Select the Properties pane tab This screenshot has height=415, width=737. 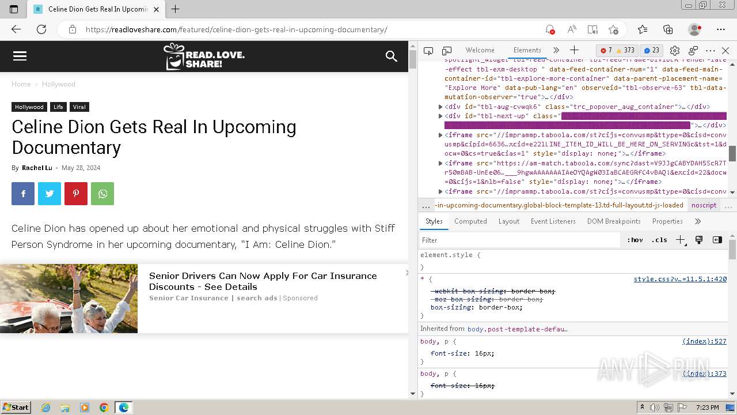pyautogui.click(x=667, y=221)
